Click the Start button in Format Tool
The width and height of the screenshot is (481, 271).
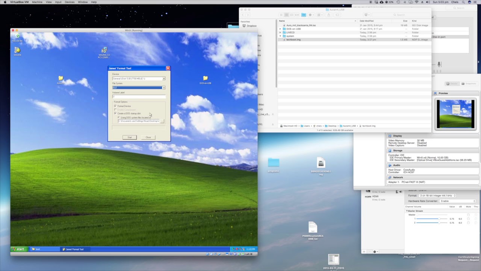(130, 137)
